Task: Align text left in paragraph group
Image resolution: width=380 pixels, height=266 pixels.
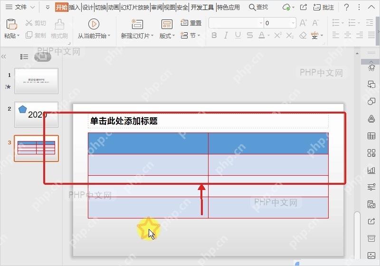Action: [x=336, y=35]
